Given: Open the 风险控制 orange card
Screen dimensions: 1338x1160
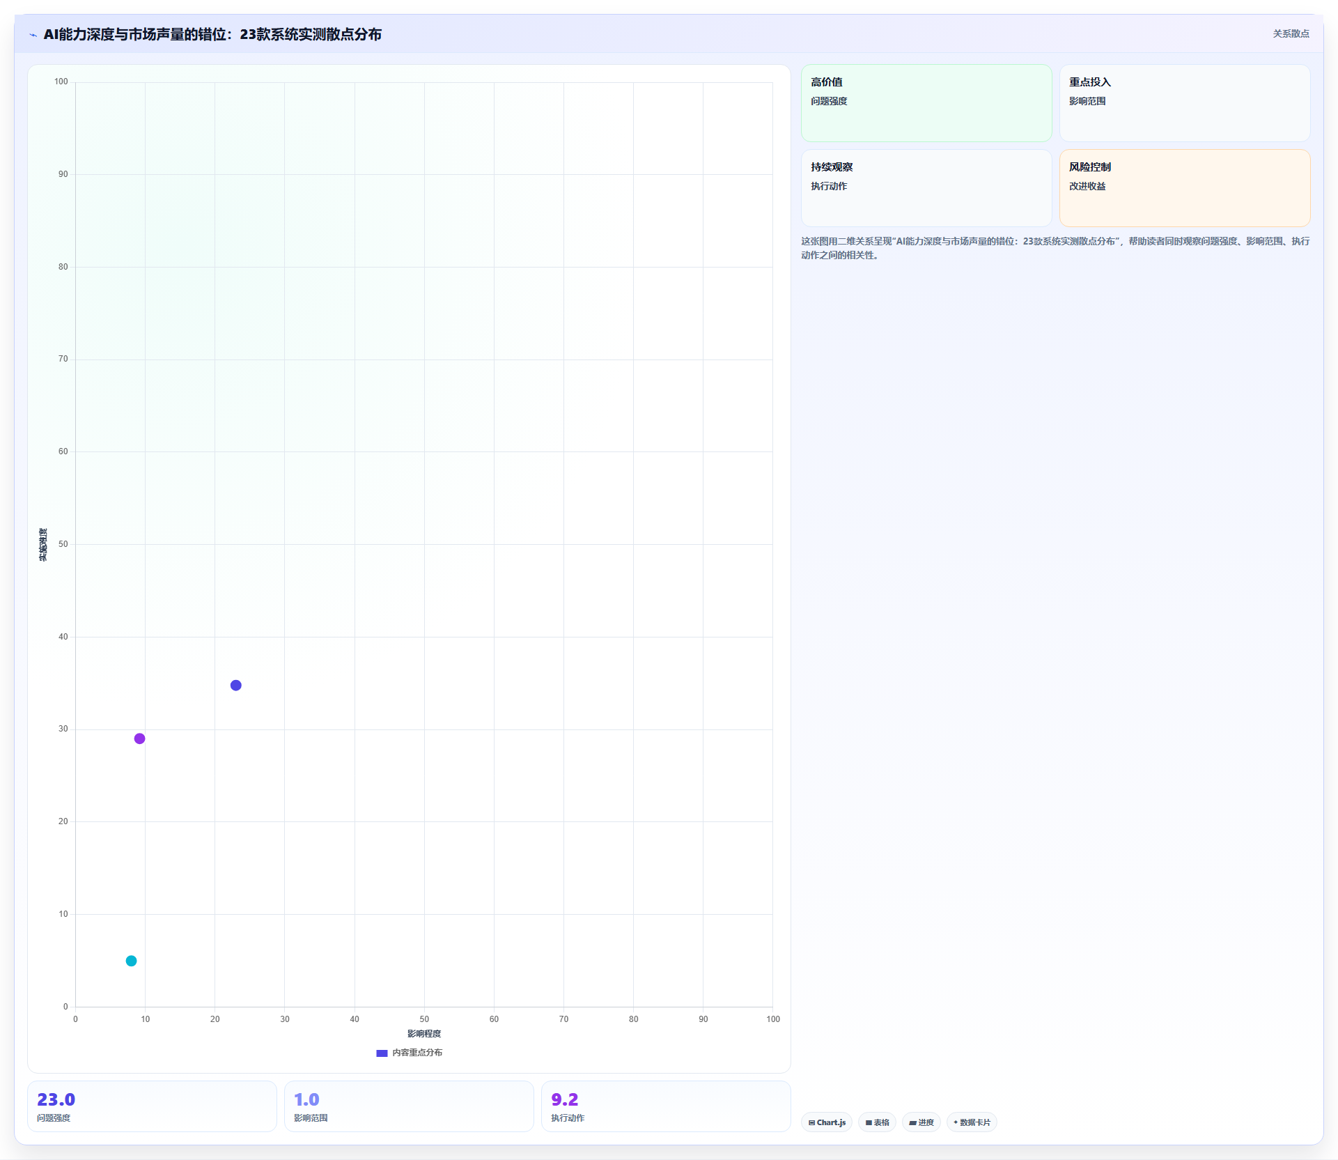Looking at the screenshot, I should click(1185, 188).
